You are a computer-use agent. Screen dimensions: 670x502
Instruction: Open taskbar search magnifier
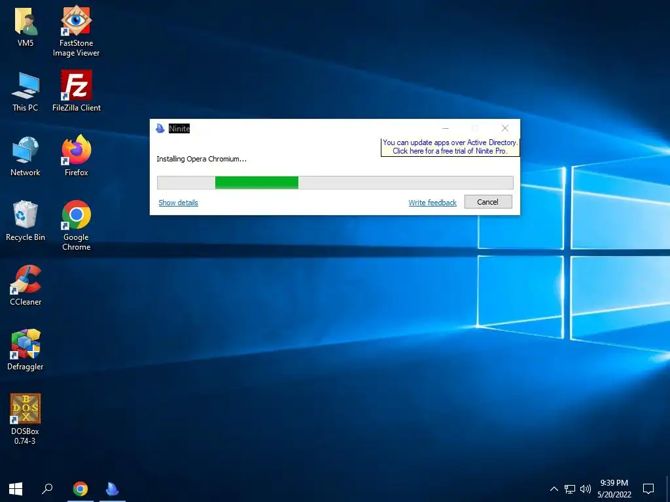(x=47, y=489)
